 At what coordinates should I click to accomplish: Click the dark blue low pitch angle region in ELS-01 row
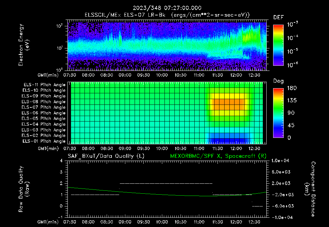tap(229, 141)
